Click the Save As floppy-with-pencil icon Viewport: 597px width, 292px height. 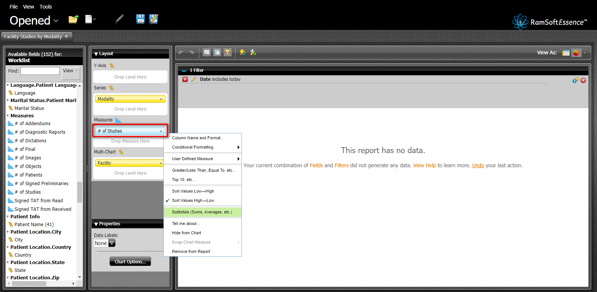coord(154,19)
